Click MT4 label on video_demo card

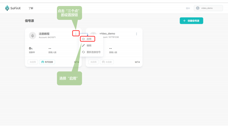tap(137, 62)
